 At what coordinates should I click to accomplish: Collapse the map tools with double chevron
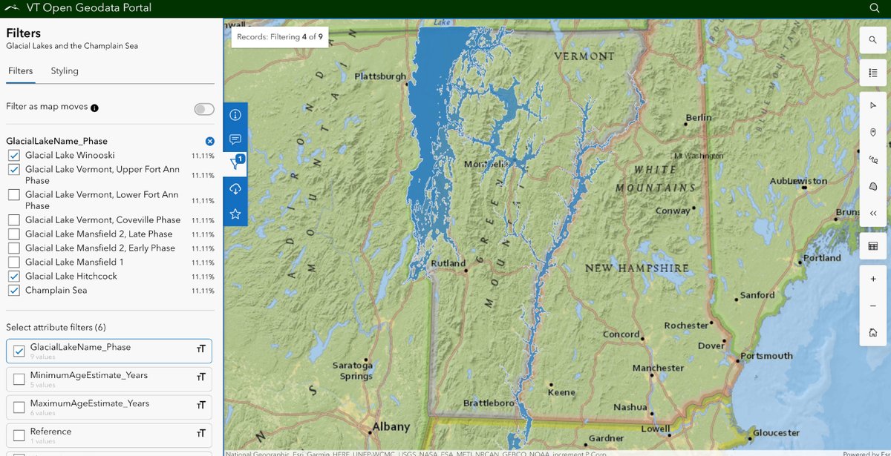pos(873,213)
